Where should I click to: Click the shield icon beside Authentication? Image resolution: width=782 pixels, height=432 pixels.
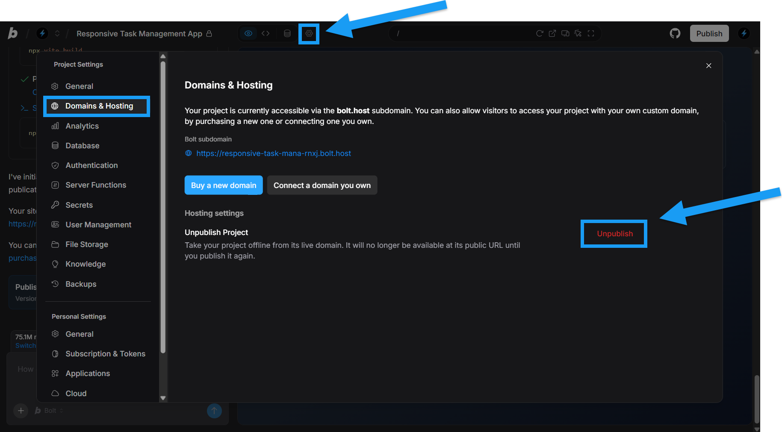click(55, 165)
